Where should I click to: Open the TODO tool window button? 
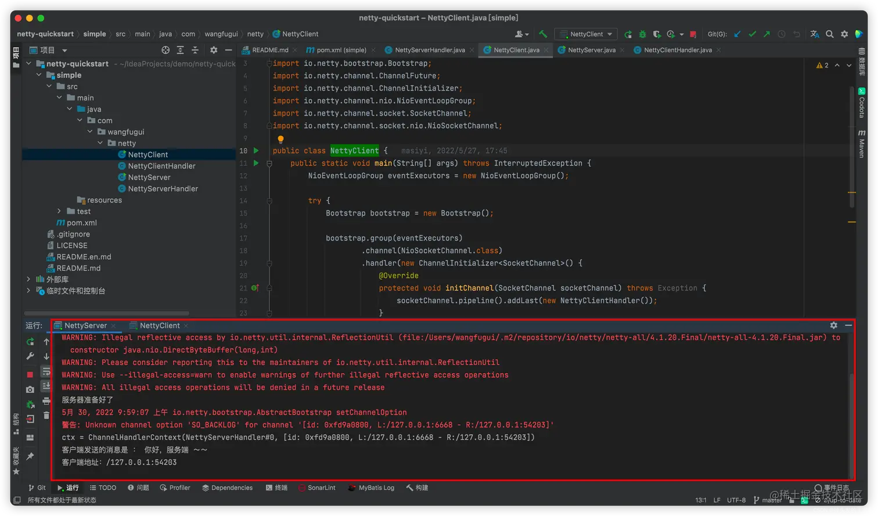[x=103, y=488]
